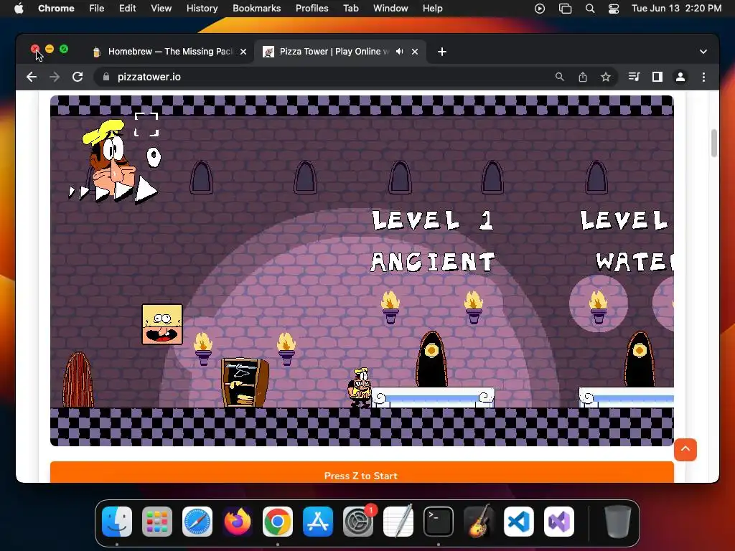
Task: Close the Homebrew tab
Action: pyautogui.click(x=243, y=52)
